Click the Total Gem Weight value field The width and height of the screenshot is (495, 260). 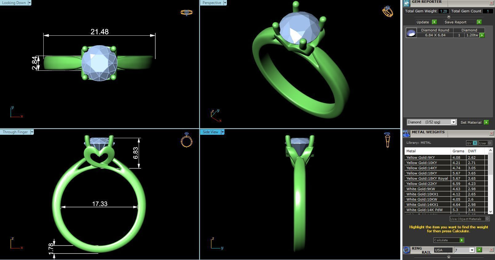click(443, 11)
